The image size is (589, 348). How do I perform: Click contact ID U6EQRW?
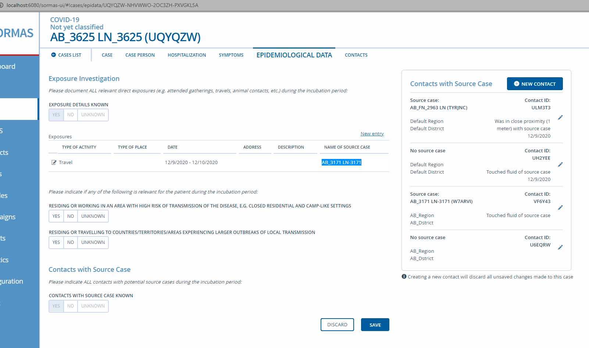coord(540,245)
